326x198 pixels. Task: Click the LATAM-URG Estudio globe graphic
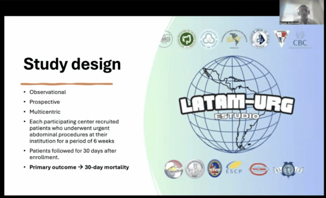point(235,105)
